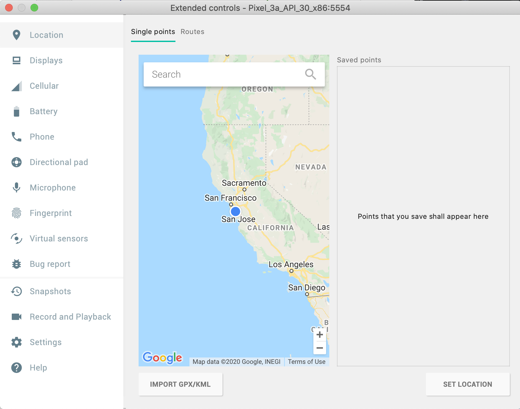Click the SET LOCATION button
The image size is (520, 409).
467,384
